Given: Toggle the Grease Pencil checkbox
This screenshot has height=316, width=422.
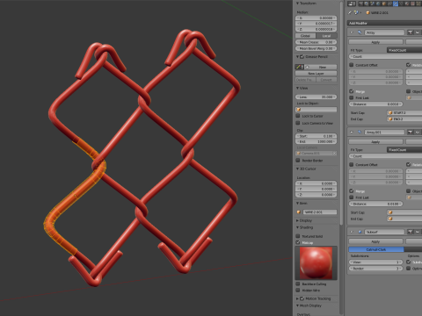Looking at the screenshot, I should point(302,57).
